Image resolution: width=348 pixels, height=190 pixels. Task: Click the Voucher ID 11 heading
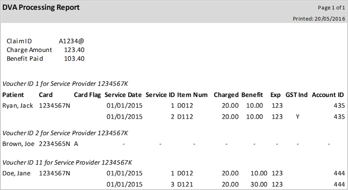[67, 162]
